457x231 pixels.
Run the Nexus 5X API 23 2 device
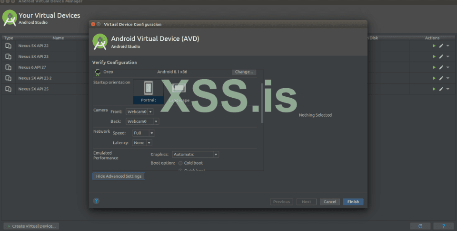click(x=434, y=78)
